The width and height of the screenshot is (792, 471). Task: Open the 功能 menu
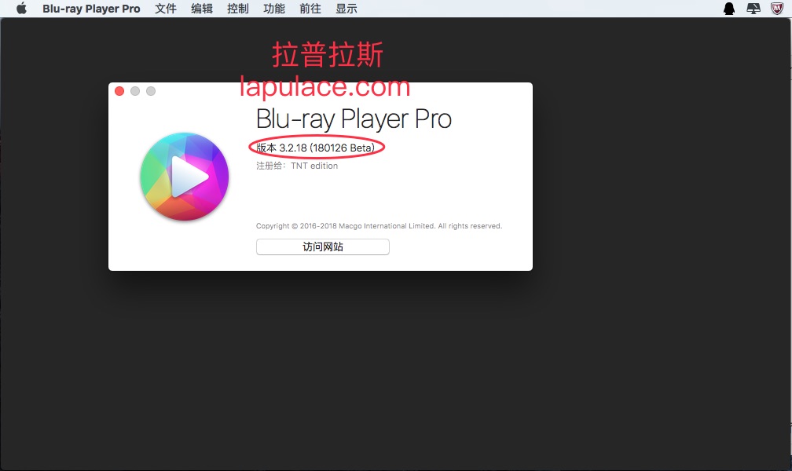point(273,9)
